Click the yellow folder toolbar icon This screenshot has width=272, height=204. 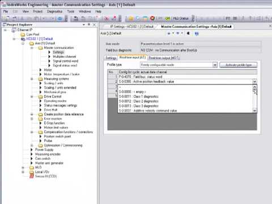131,18
